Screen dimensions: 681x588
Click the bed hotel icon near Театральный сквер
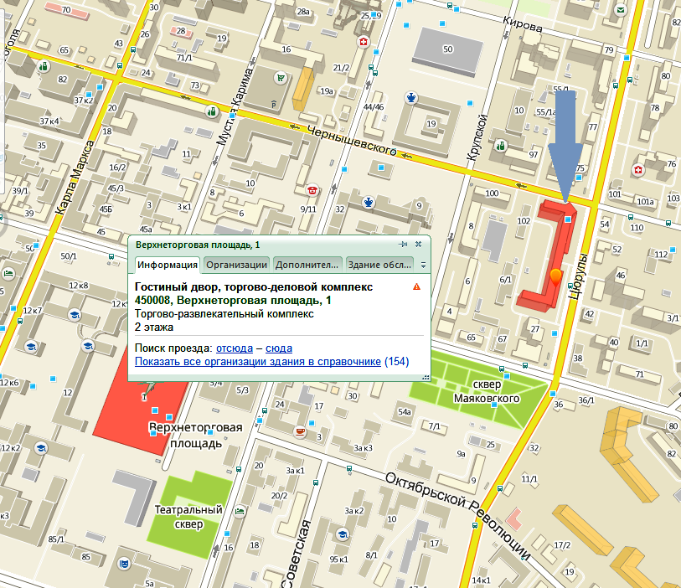pyautogui.click(x=240, y=512)
